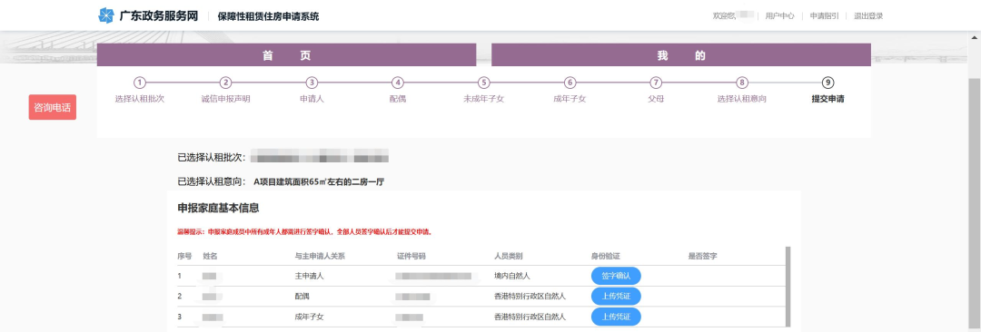Select step 9 circle 提交申请
Screen dimensions: 981x332
827,83
